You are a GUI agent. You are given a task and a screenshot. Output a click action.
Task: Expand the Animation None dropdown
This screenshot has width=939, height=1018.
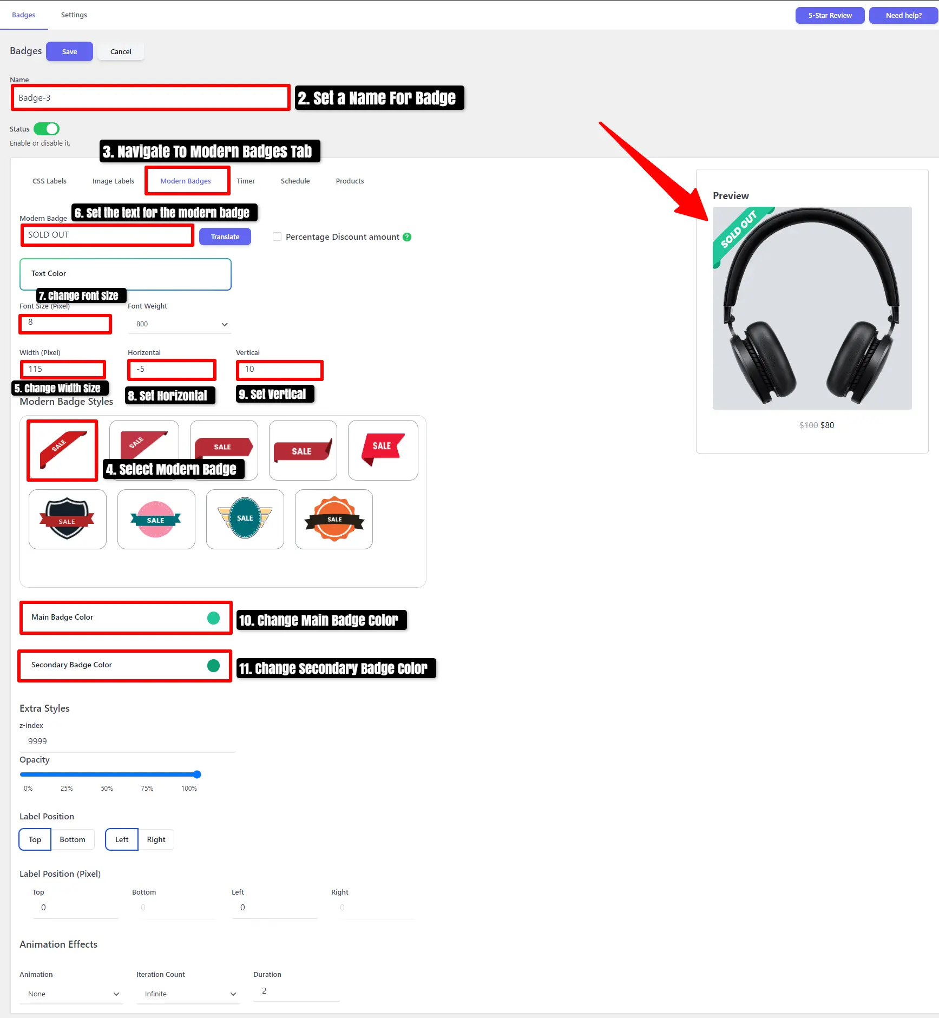coord(71,994)
